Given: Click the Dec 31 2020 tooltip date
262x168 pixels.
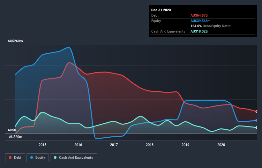Looking at the screenshot, I should (161, 10).
